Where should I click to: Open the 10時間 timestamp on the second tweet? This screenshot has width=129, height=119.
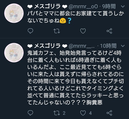(108, 46)
